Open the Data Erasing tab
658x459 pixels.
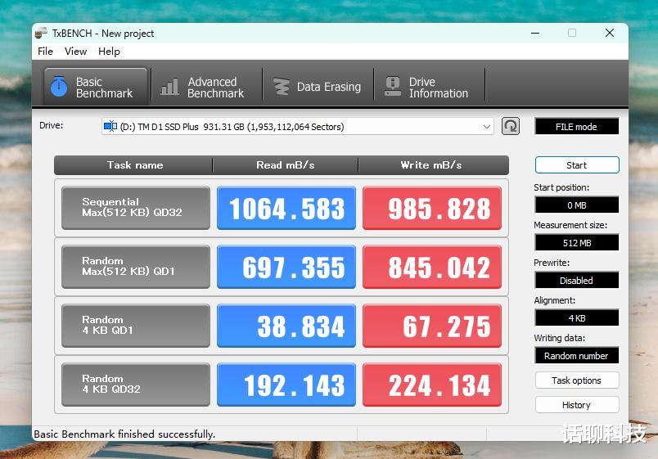pos(318,87)
